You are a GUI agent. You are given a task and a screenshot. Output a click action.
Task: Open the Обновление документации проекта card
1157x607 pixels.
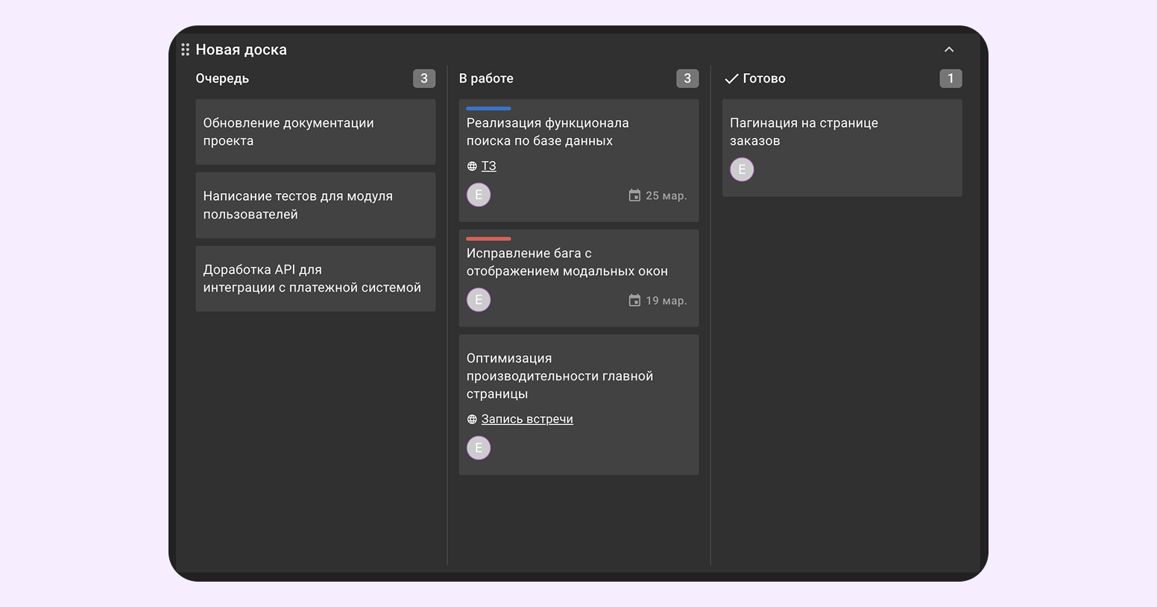point(315,132)
